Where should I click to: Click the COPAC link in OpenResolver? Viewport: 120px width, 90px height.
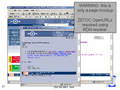(x=61, y=51)
